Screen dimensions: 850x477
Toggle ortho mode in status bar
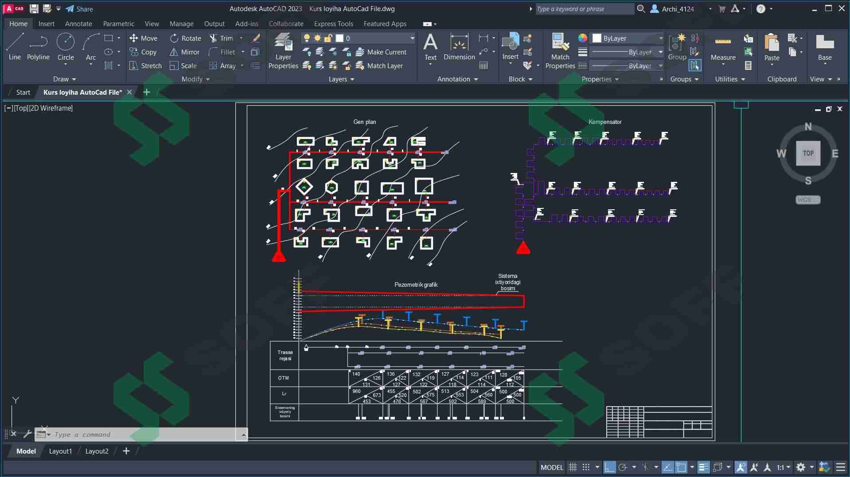pos(609,467)
